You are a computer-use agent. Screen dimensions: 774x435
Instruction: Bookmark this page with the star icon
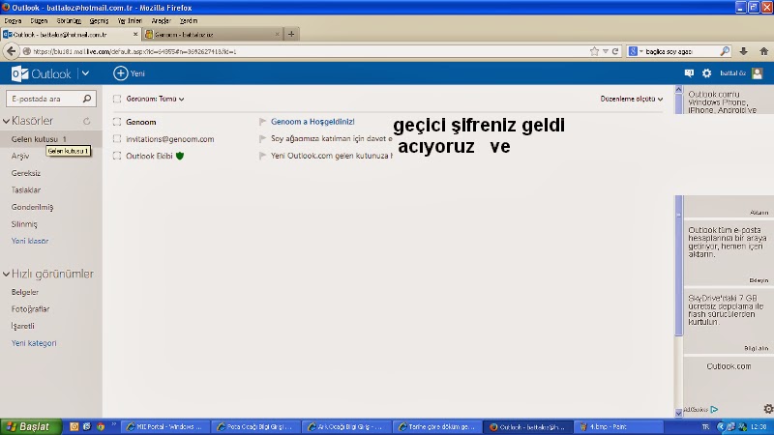pyautogui.click(x=594, y=51)
